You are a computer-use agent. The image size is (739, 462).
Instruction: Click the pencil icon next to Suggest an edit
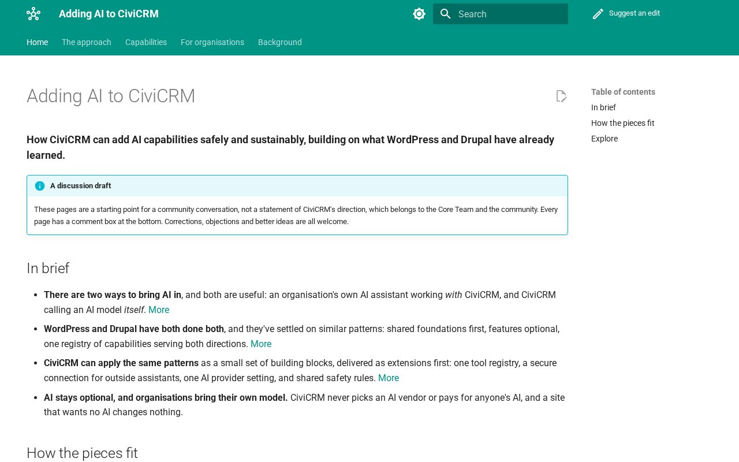[598, 14]
